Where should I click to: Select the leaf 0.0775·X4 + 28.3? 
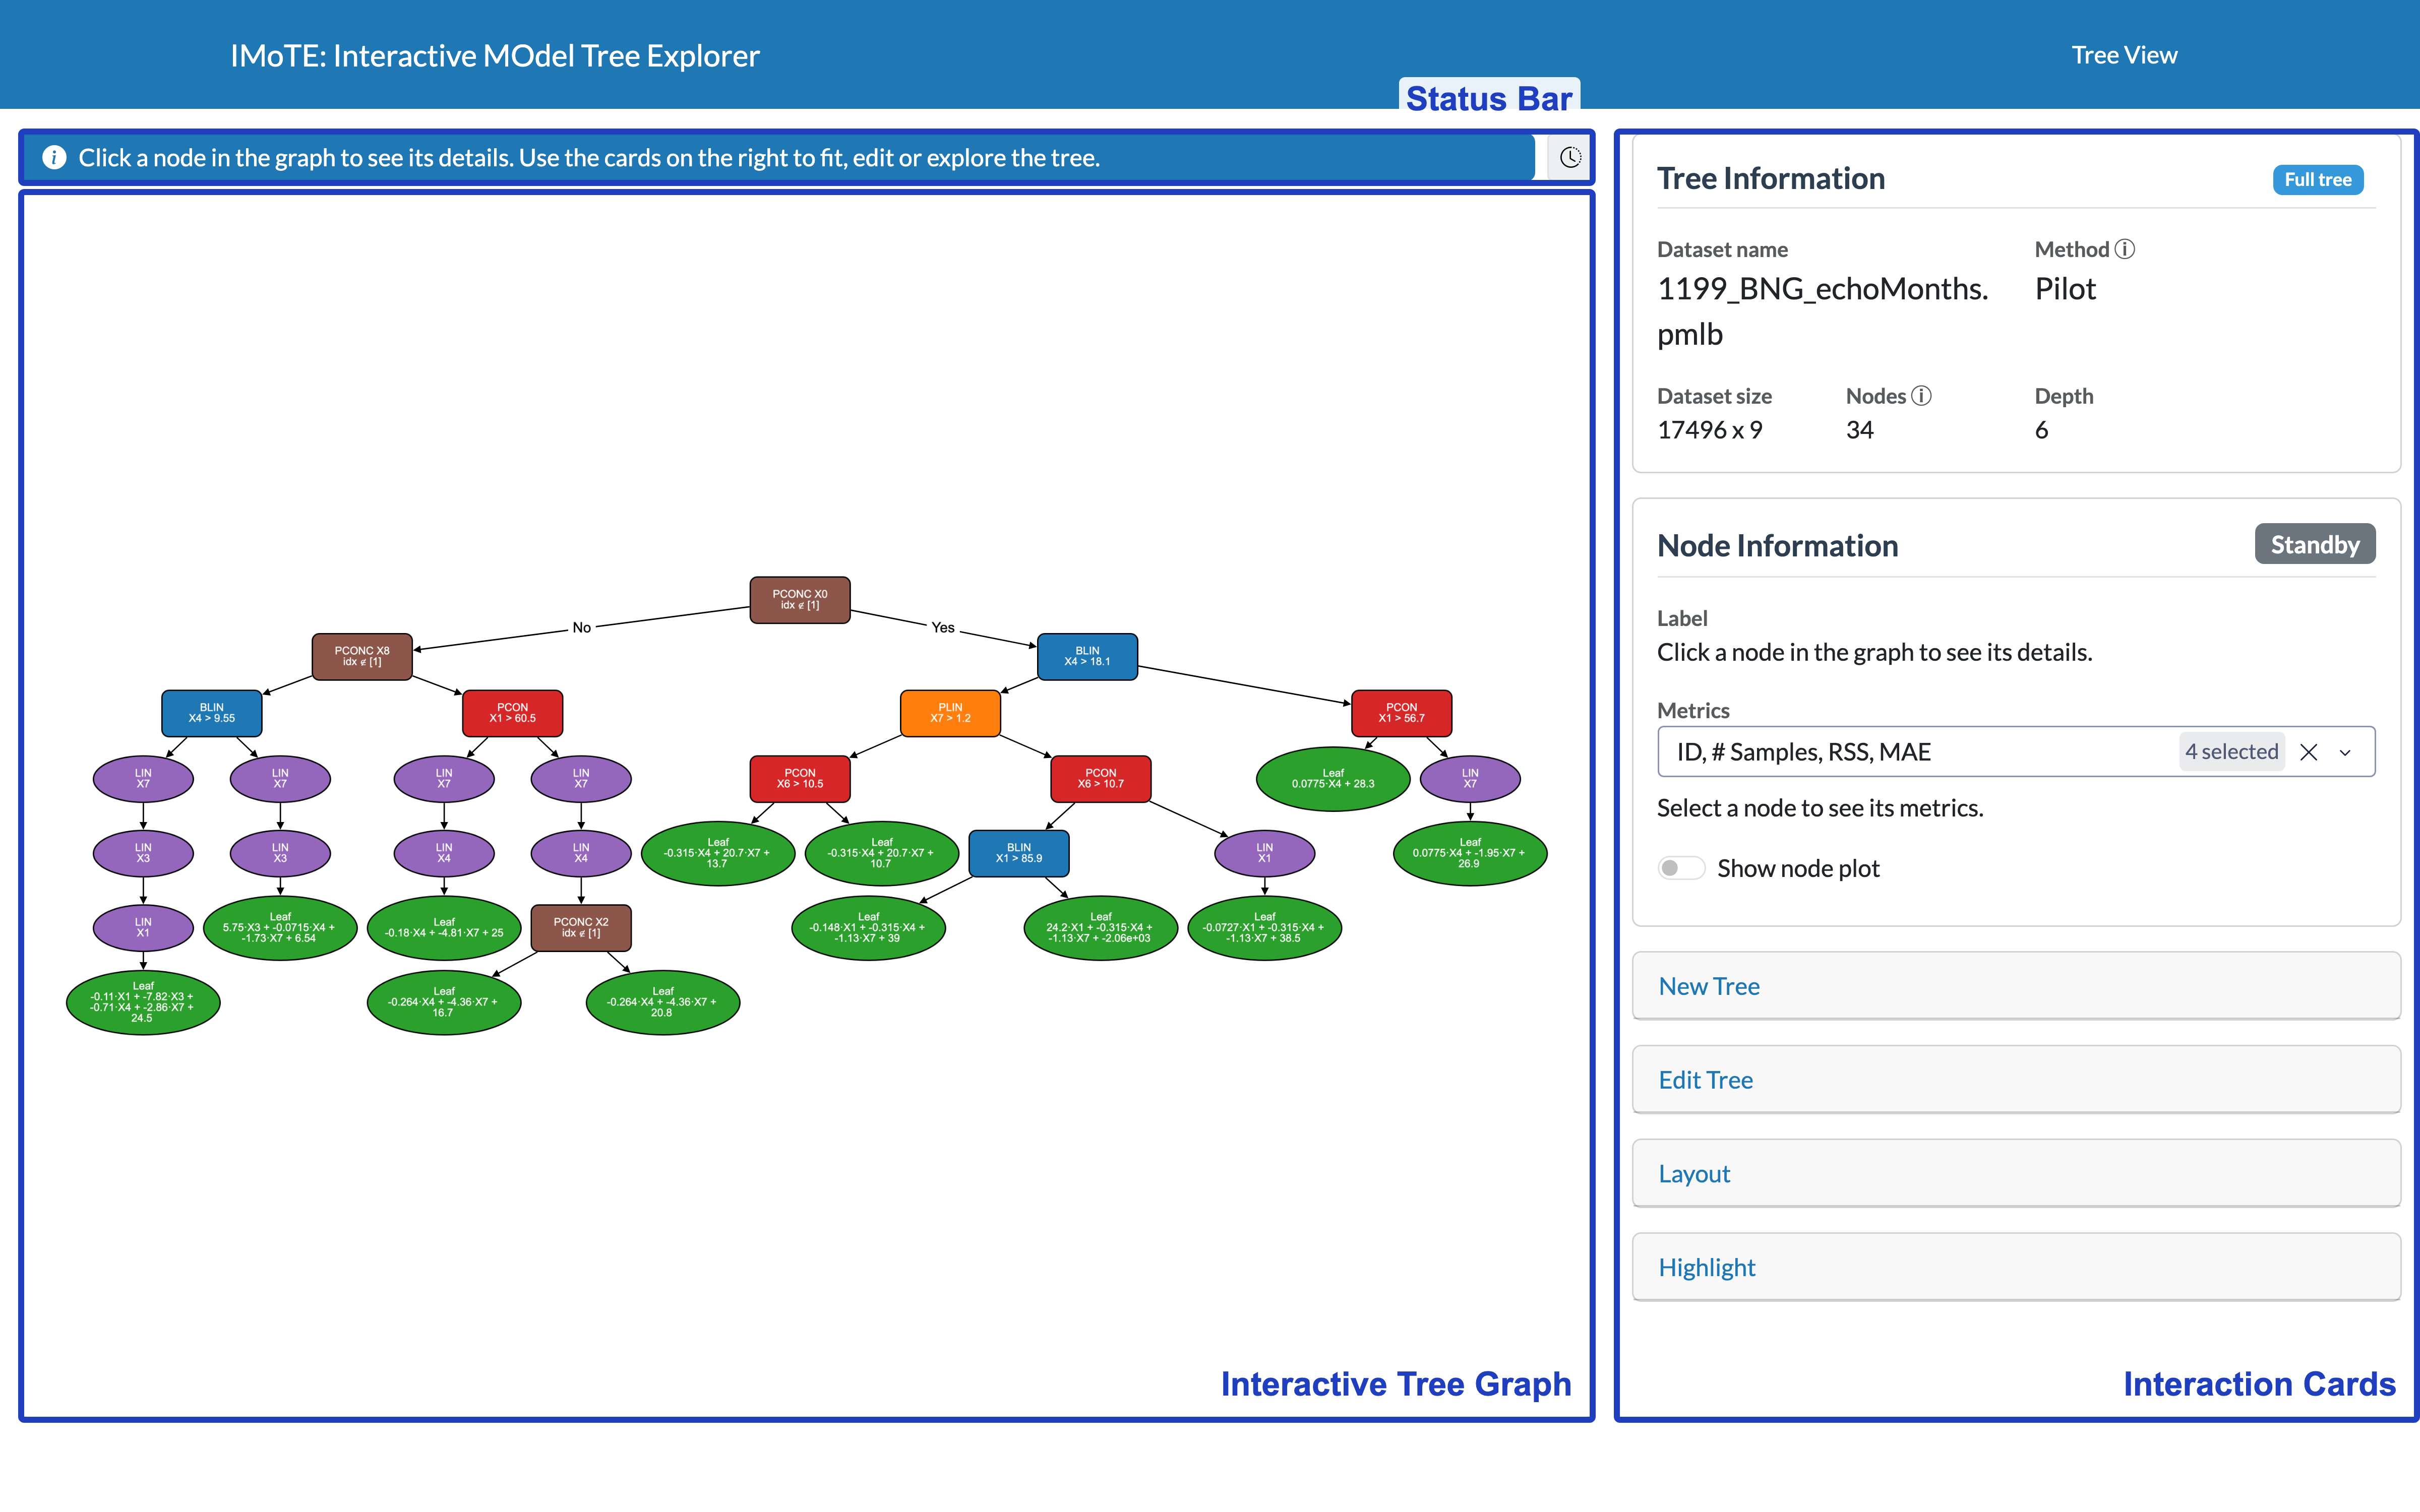(x=1333, y=779)
